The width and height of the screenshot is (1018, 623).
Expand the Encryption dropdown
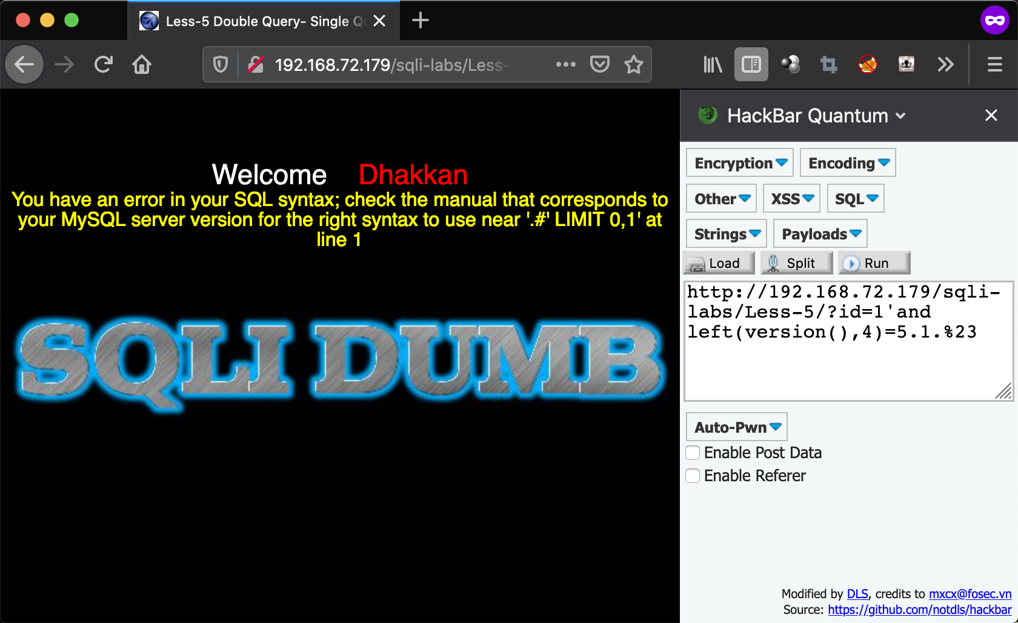click(x=740, y=163)
